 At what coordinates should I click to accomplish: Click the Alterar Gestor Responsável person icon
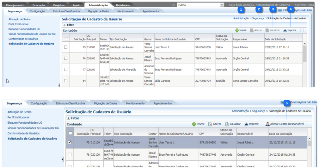(x=267, y=124)
